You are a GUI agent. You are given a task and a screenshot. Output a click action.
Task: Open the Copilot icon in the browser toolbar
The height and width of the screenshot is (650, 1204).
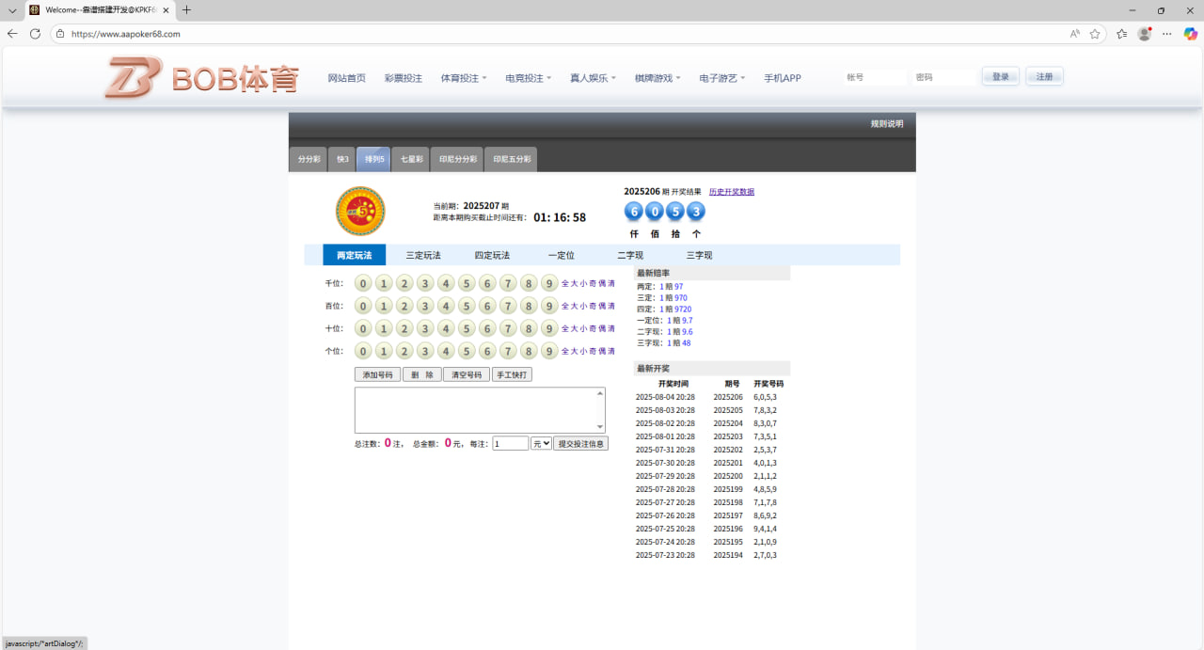coord(1190,34)
